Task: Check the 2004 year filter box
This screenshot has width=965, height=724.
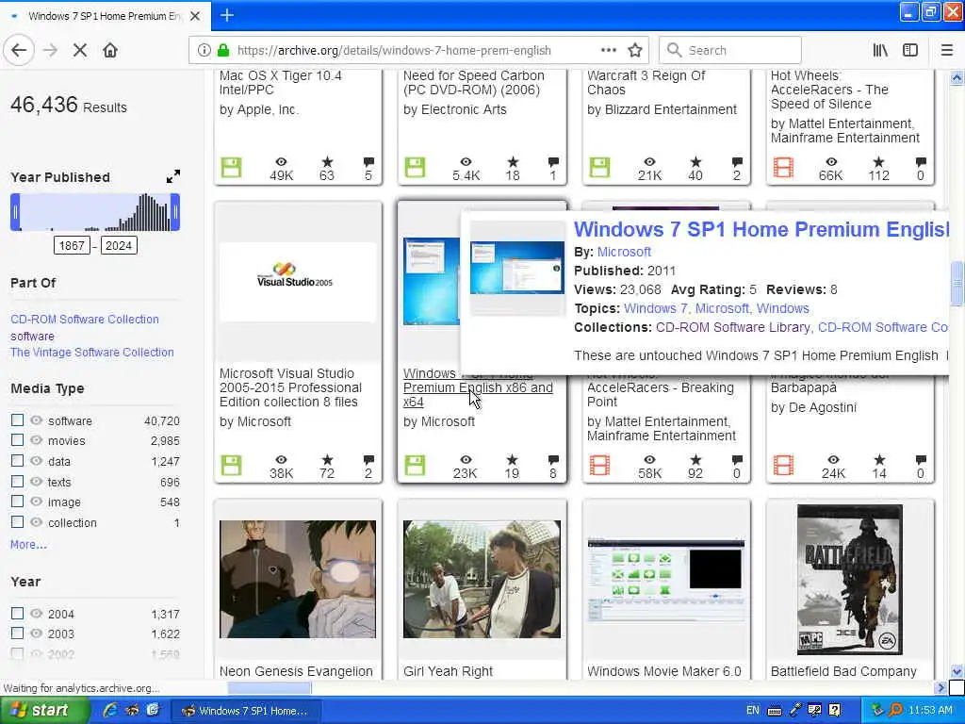Action: pyautogui.click(x=17, y=613)
